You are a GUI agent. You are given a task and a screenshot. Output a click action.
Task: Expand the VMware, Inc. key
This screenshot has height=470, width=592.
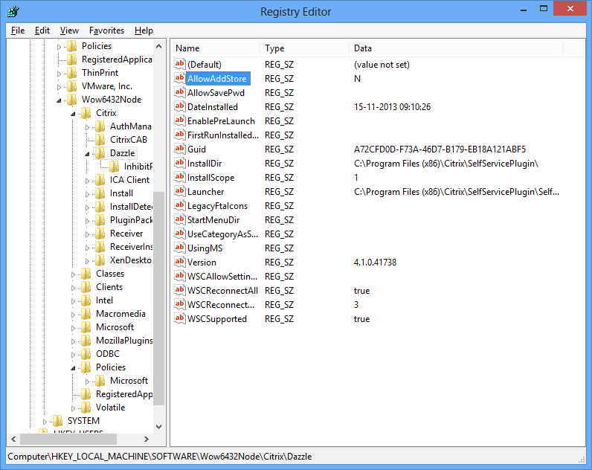[59, 87]
